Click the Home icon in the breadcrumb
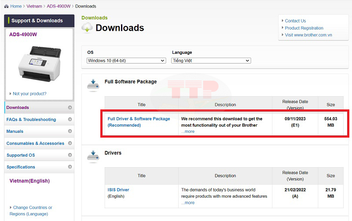Image resolution: width=352 pixels, height=221 pixels. [x=6, y=7]
